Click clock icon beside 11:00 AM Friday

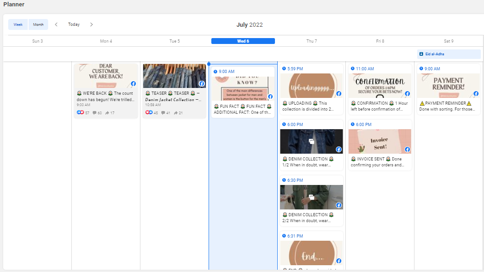click(x=353, y=69)
